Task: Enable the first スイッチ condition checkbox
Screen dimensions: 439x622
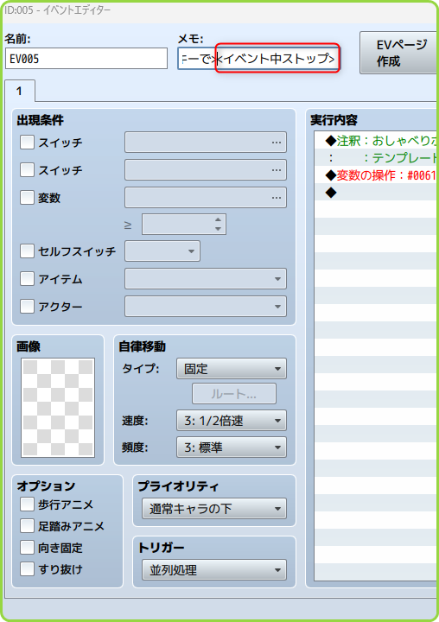Action: tap(27, 142)
